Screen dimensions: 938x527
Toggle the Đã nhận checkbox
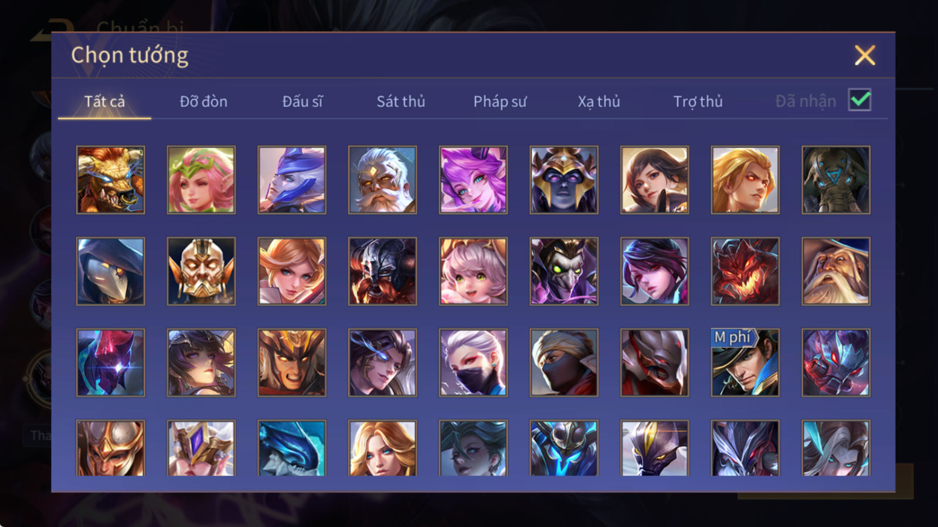859,100
